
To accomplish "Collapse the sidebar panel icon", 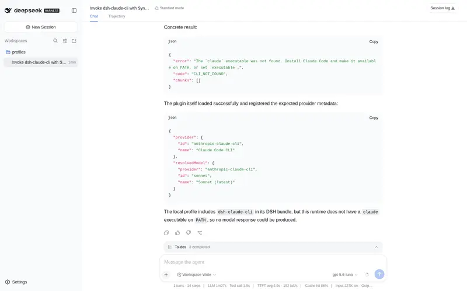I will [74, 10].
